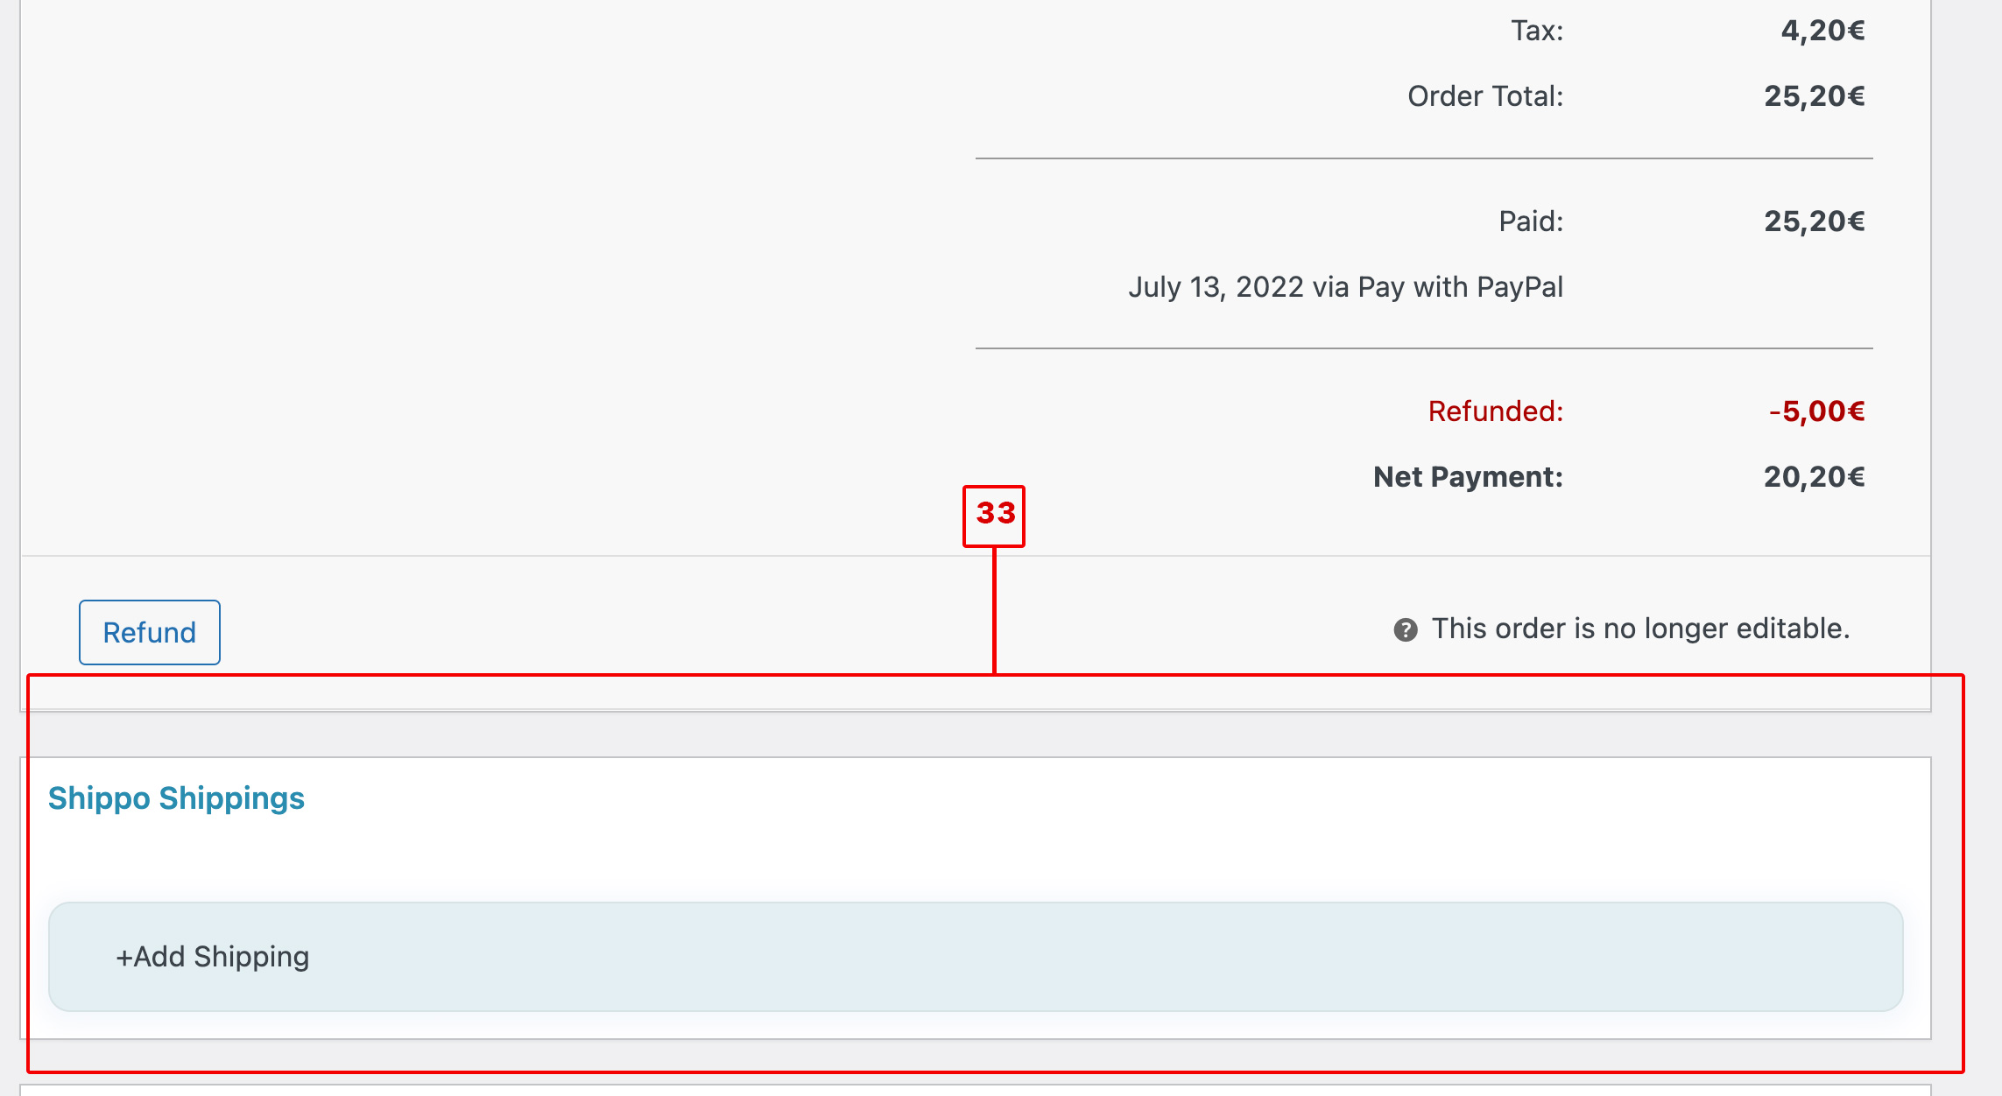2002x1096 pixels.
Task: Click the PayPal payment date line
Action: click(1345, 287)
